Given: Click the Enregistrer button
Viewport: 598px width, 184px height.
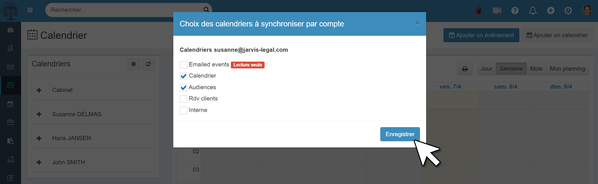Looking at the screenshot, I should point(400,134).
